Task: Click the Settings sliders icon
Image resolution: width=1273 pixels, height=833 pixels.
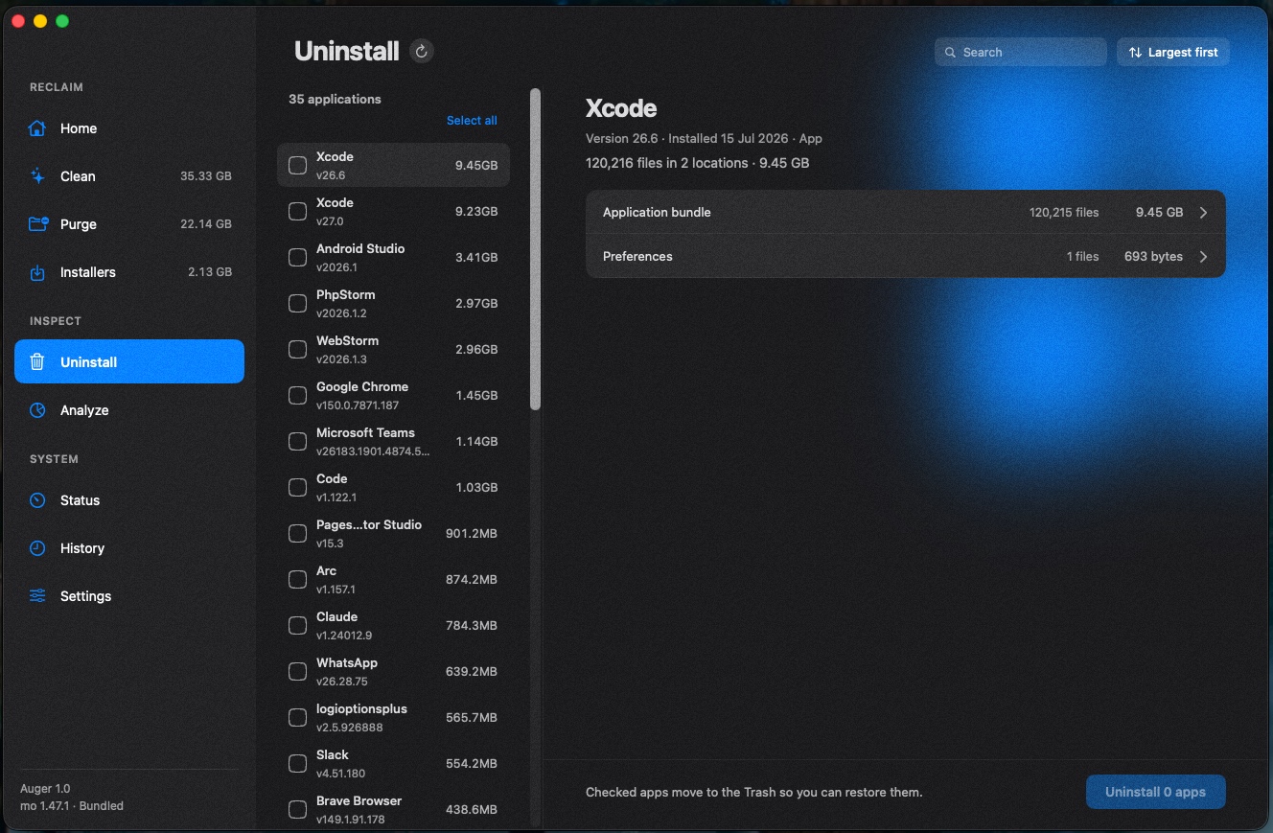Action: (x=37, y=596)
